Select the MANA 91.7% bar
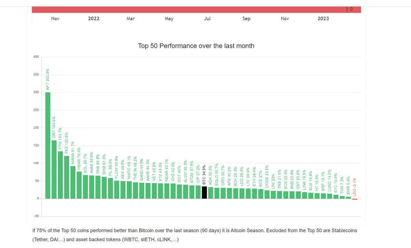The image size is (411, 248). point(73,182)
